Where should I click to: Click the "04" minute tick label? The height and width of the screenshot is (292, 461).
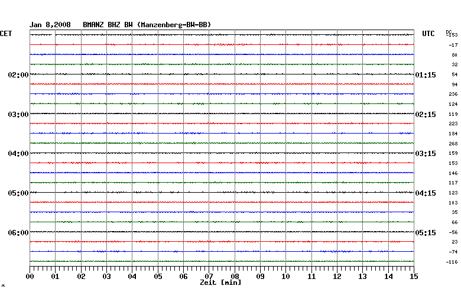point(132,277)
